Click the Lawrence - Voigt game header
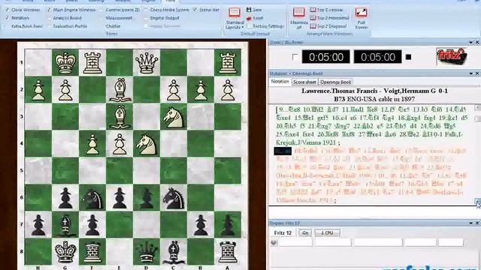481x270 pixels. [x=374, y=91]
